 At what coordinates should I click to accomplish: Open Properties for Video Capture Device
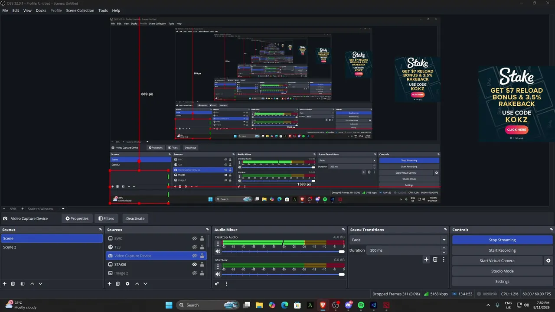[77, 218]
